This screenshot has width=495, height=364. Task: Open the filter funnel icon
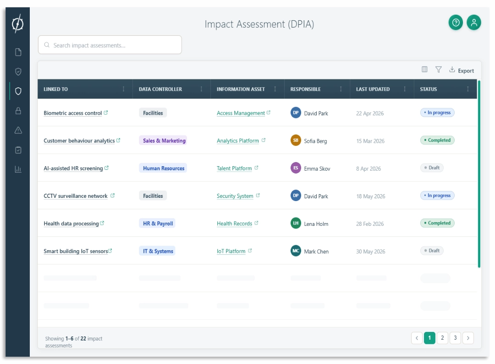coord(439,69)
